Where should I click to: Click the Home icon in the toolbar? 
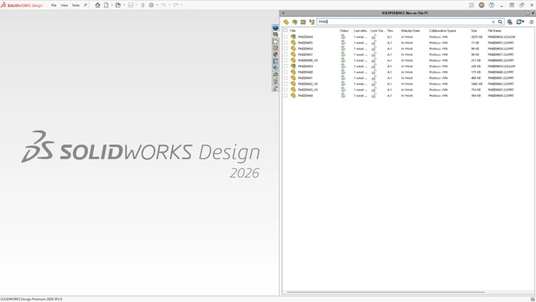point(97,5)
